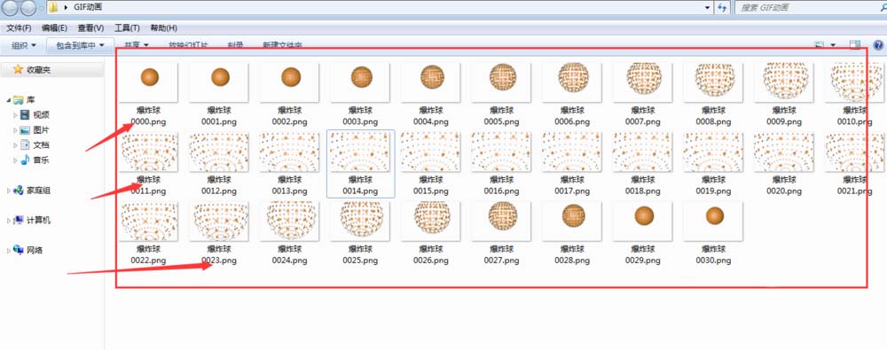Viewport: 887px width, 350px height.
Task: Click the 0019.png file name label
Action: (713, 191)
